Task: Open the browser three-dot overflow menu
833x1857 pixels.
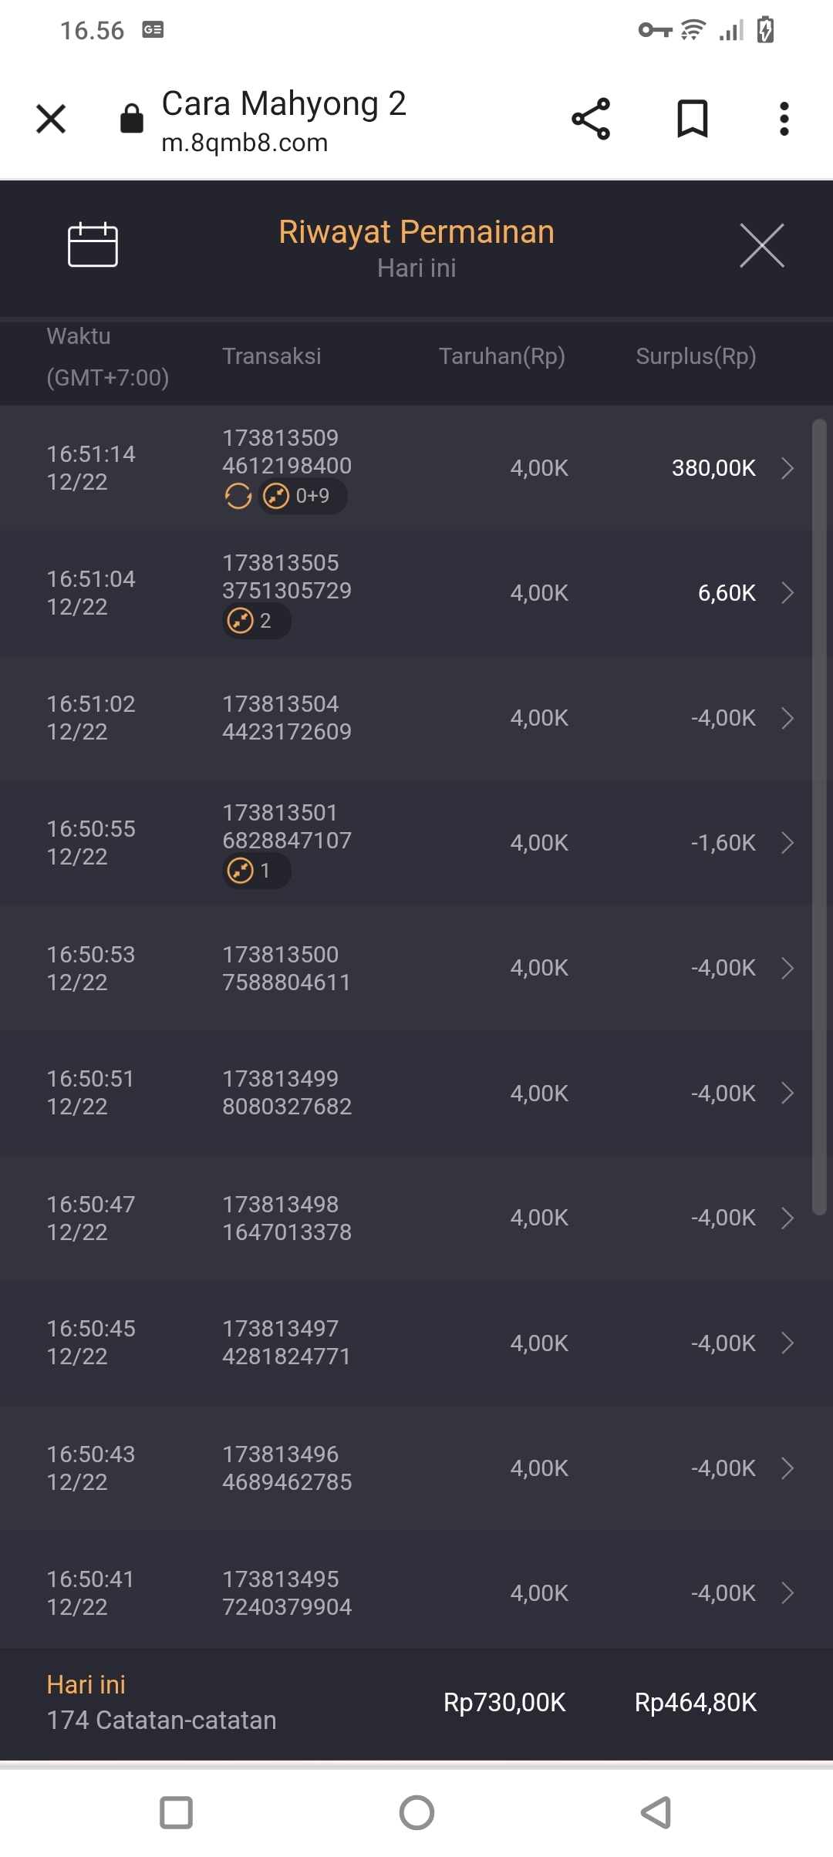Action: point(784,120)
